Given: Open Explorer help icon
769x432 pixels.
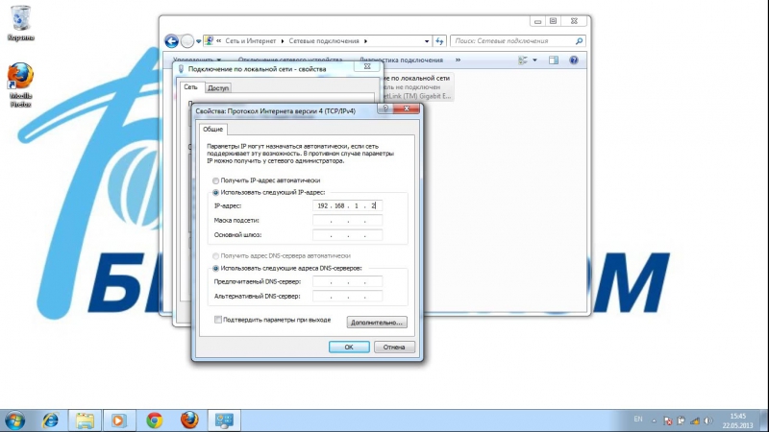Looking at the screenshot, I should coord(573,60).
